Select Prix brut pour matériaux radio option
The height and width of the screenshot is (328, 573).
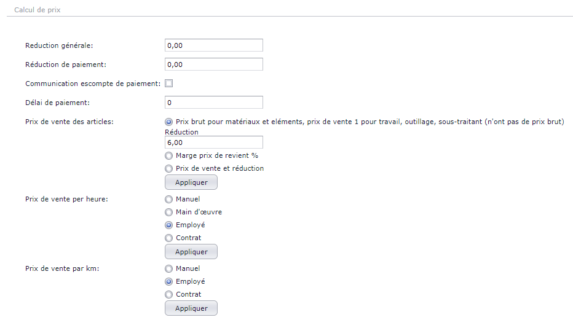[168, 122]
